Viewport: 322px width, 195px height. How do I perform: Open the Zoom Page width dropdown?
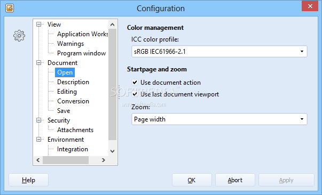coord(219,119)
